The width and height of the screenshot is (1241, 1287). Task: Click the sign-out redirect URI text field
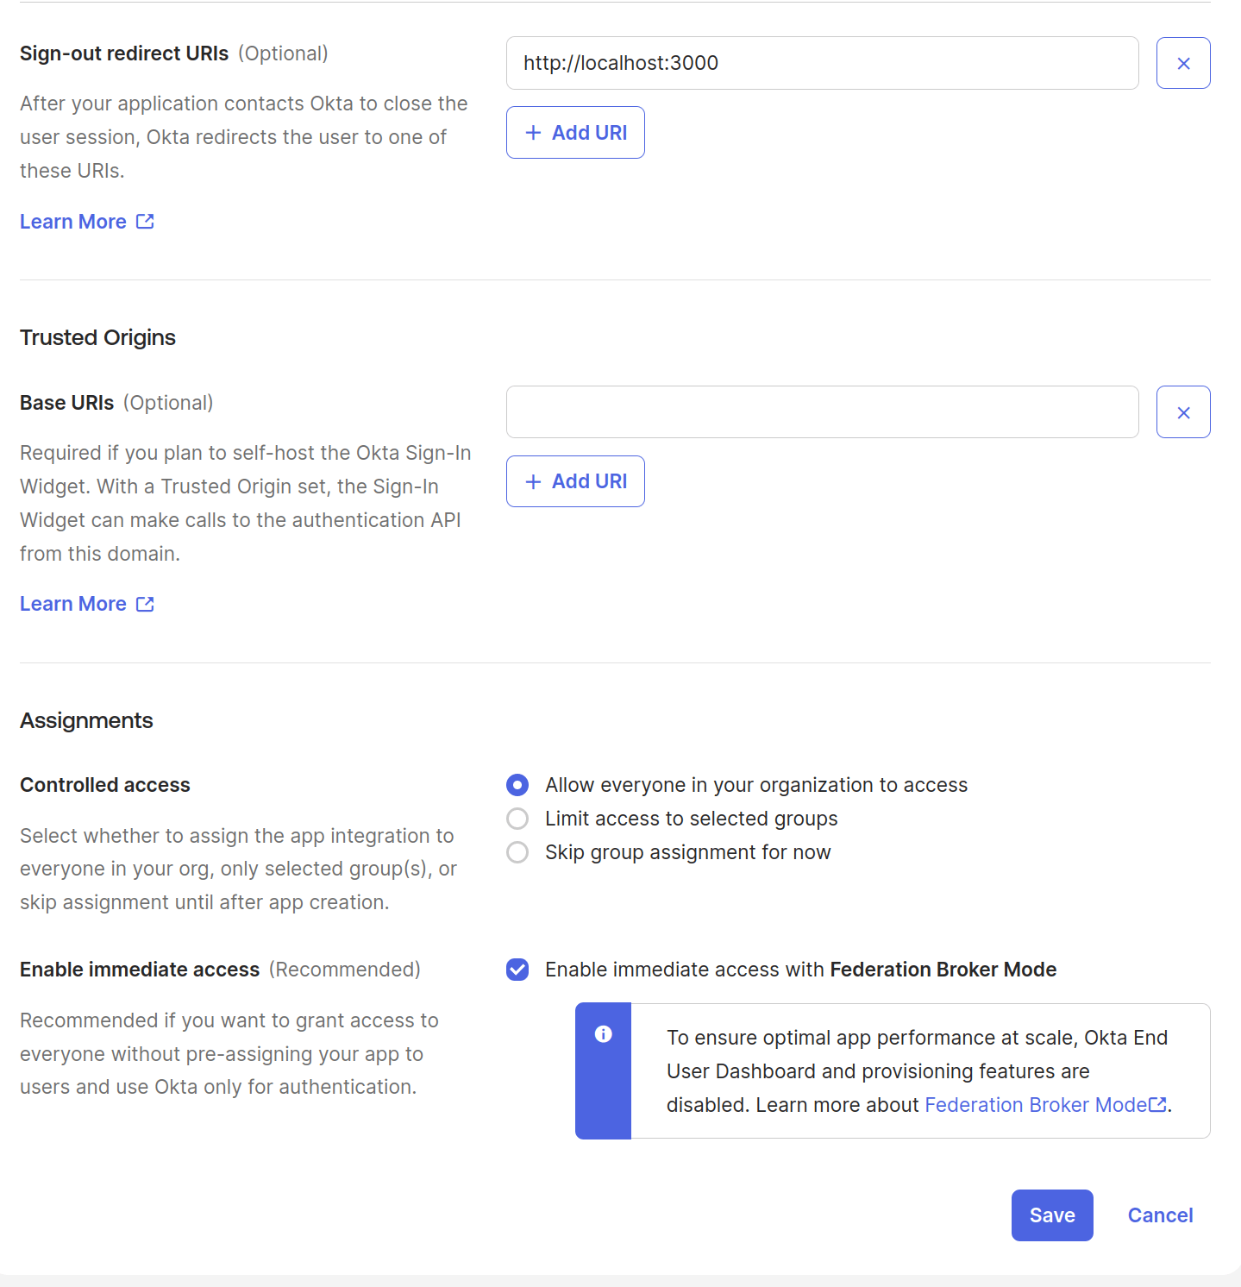coord(822,62)
